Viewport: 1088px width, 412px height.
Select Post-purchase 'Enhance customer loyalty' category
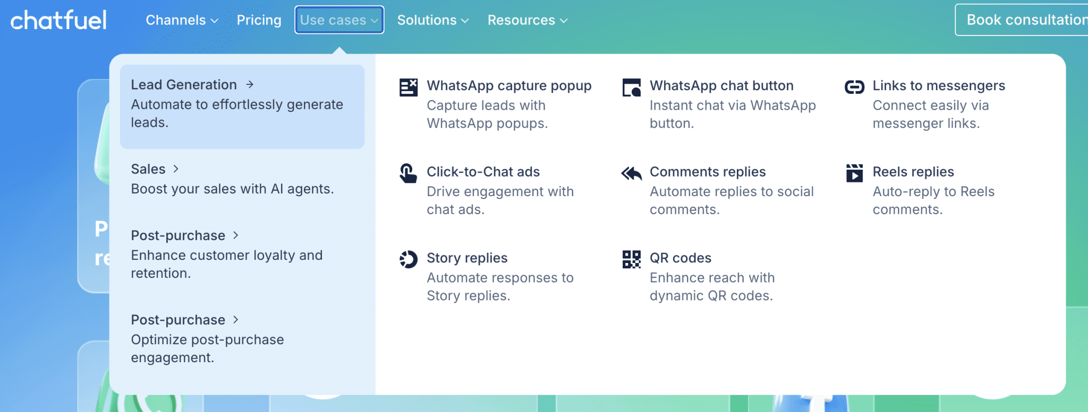point(242,255)
